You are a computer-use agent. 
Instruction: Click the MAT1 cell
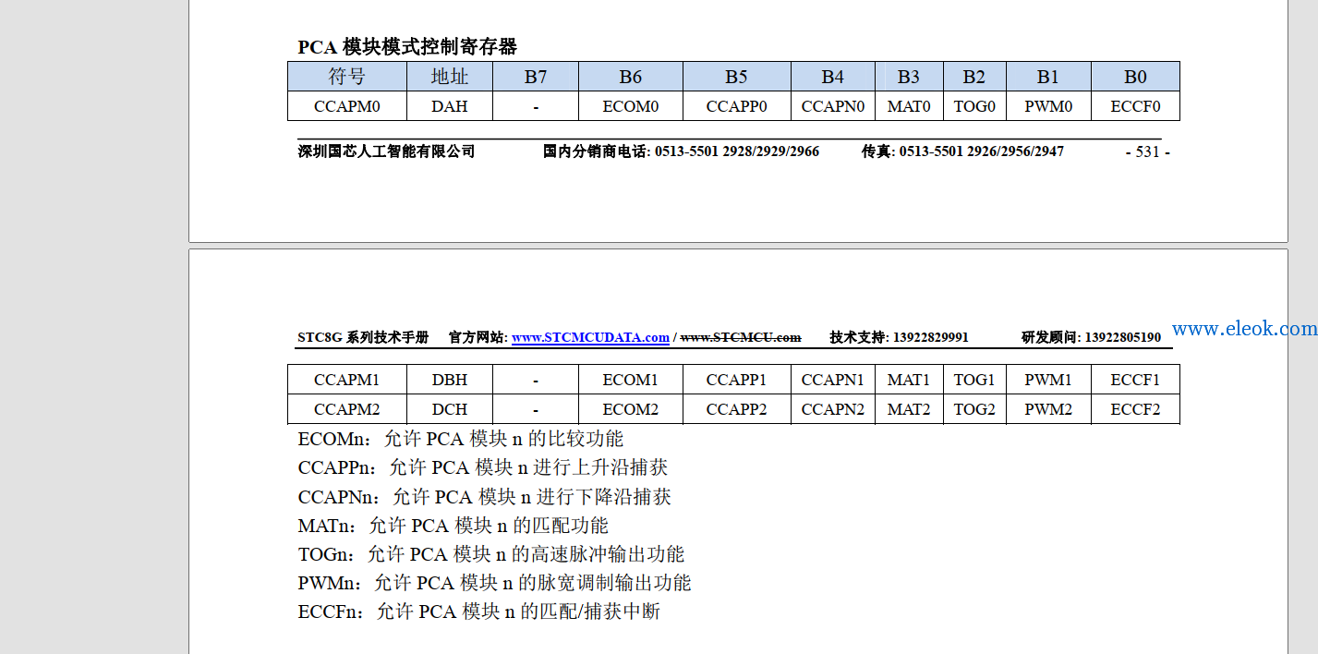(909, 380)
